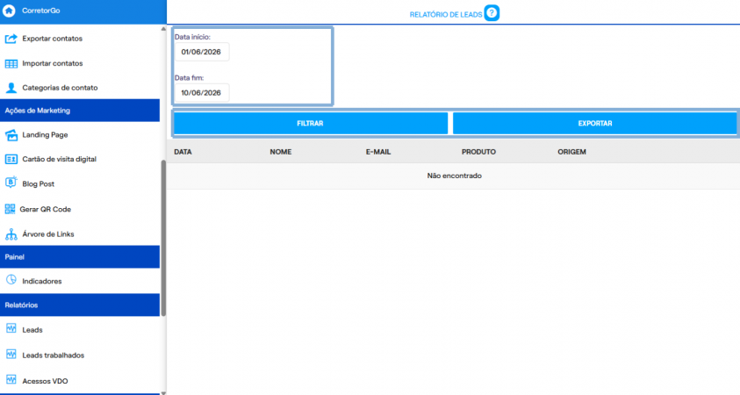The image size is (740, 395).
Task: Click the Landing Page icon
Action: coord(11,135)
